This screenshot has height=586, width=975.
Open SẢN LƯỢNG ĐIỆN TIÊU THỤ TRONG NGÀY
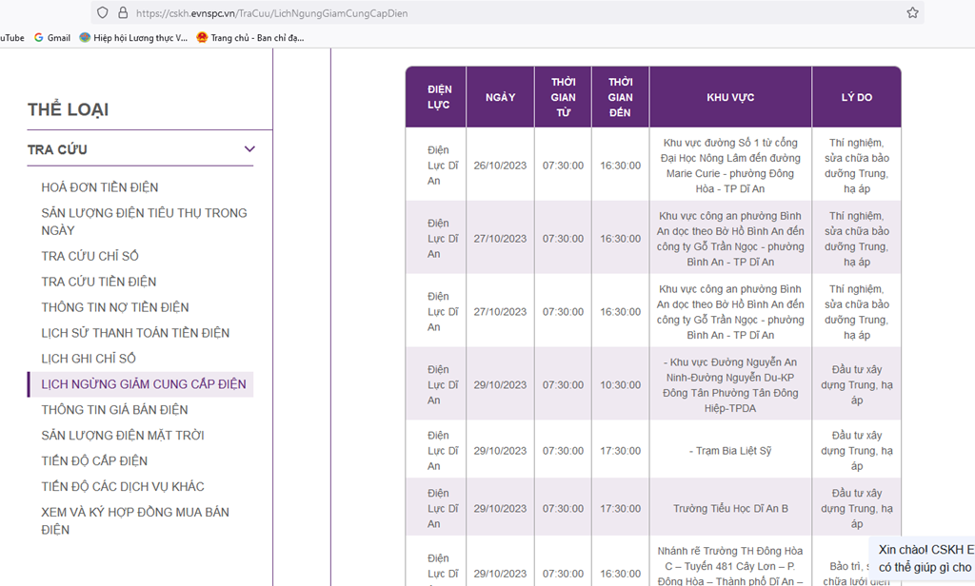click(x=144, y=222)
